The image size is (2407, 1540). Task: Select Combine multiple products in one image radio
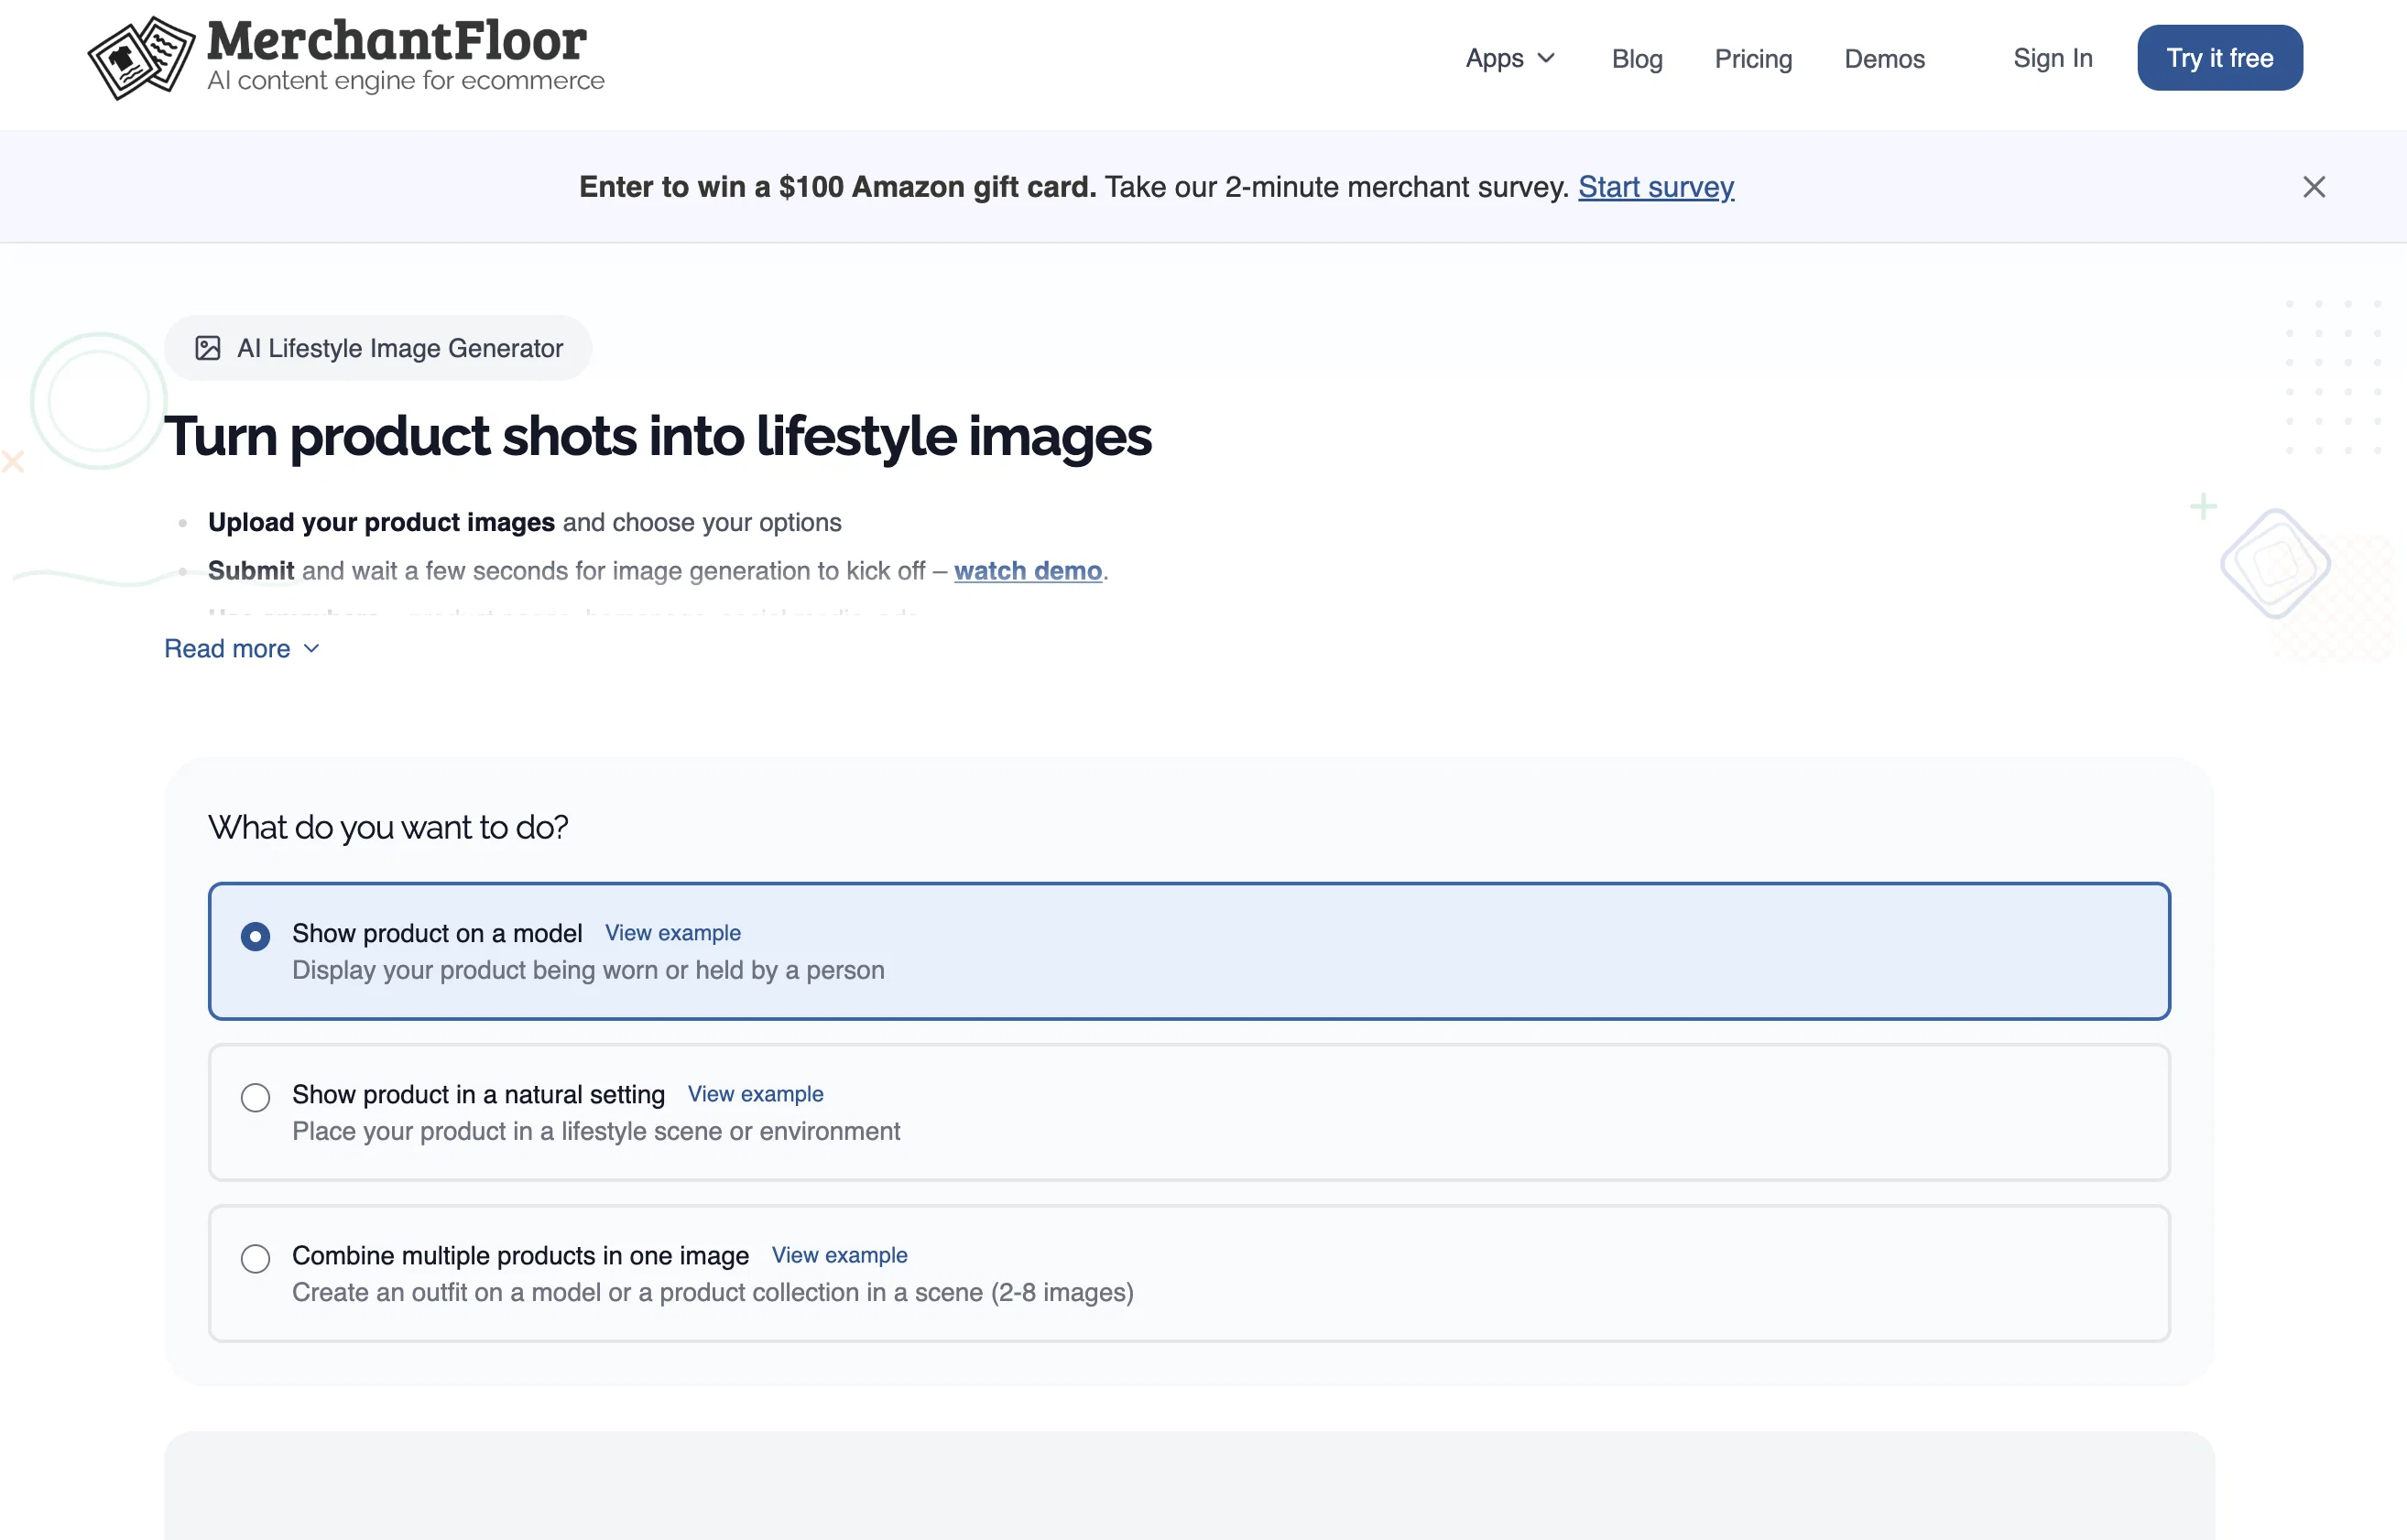(x=256, y=1258)
